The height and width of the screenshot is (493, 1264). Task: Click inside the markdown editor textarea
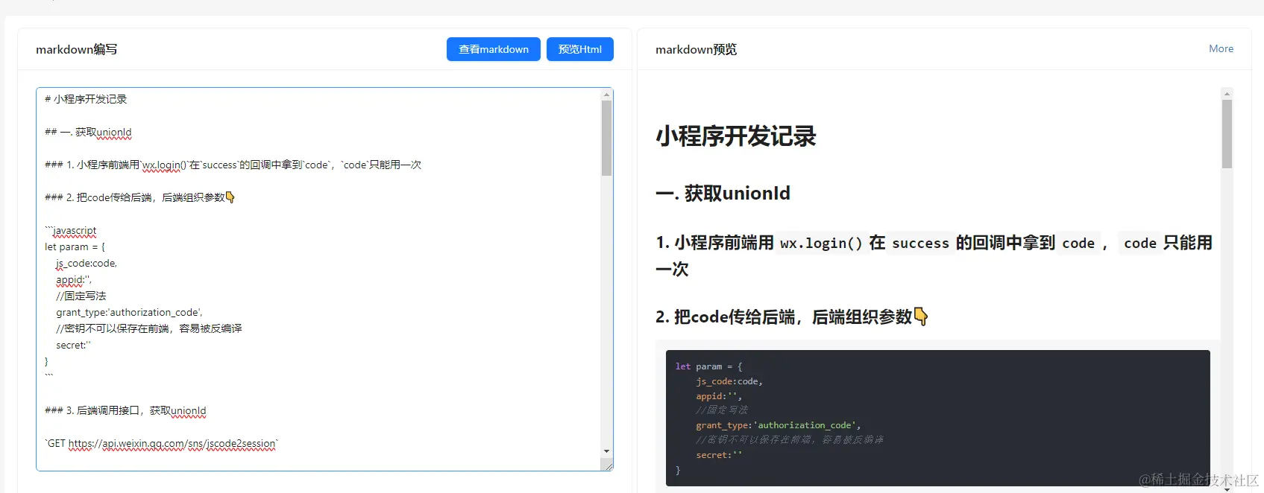pyautogui.click(x=324, y=279)
